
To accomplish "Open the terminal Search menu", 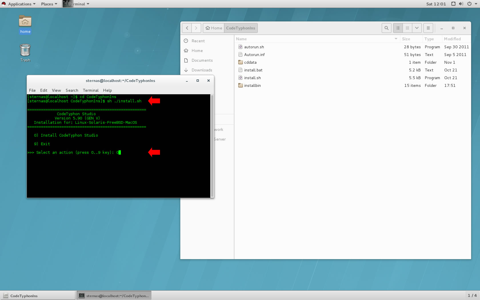I will click(x=72, y=90).
